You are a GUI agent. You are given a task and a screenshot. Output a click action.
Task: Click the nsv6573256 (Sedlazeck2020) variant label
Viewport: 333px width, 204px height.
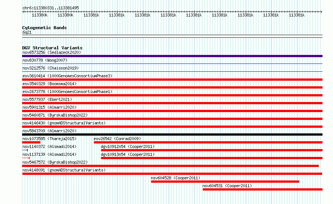pyautogui.click(x=52, y=52)
